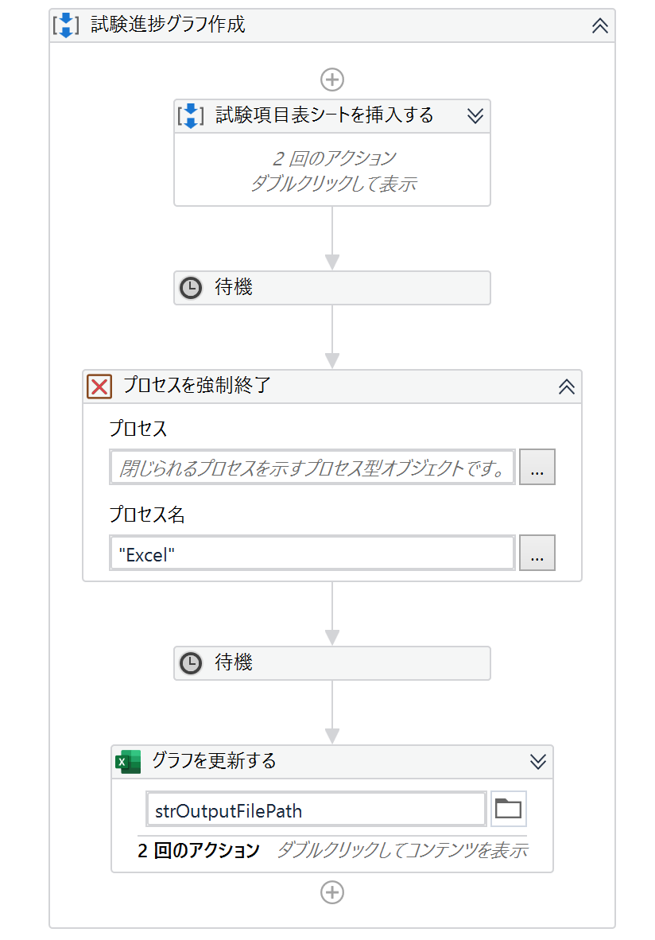Click the second 待機 clock icon
655x940 pixels.
pyautogui.click(x=191, y=663)
